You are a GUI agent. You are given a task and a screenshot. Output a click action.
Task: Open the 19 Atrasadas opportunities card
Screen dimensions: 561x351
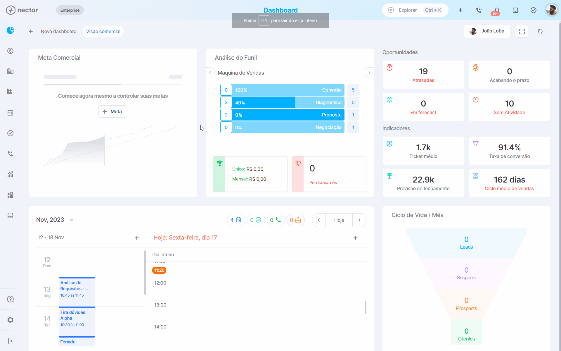(x=423, y=75)
